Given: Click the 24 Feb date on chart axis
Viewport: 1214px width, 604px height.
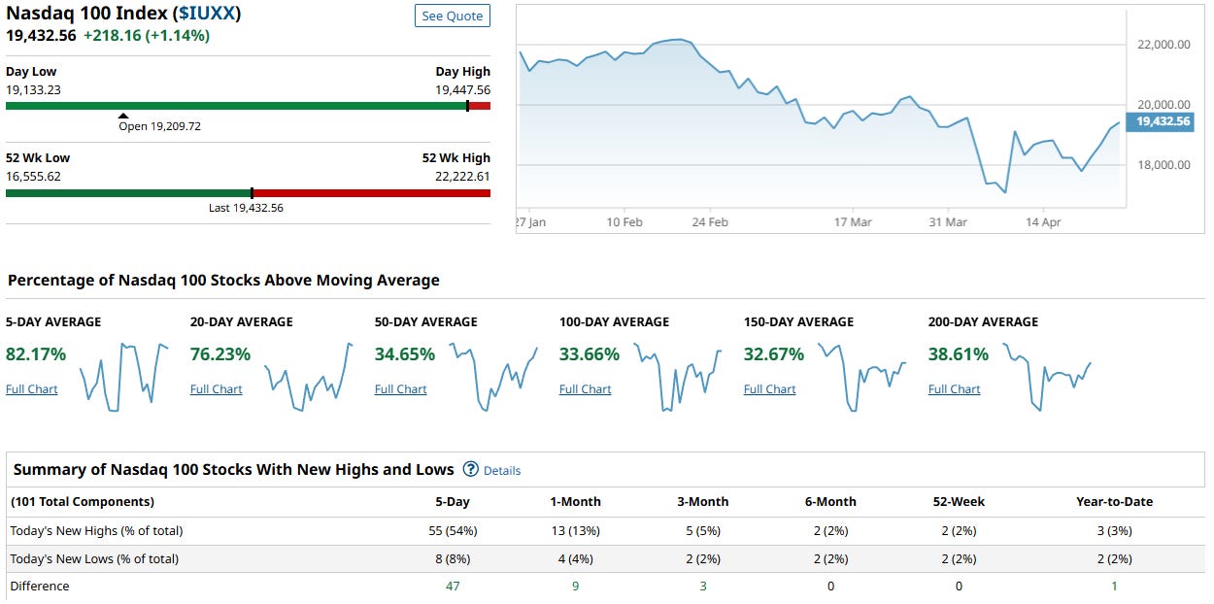Looking at the screenshot, I should coord(710,222).
